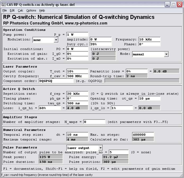The image size is (184, 178).
Task: Expand the pump Modulation dropdown
Action: 56,40
